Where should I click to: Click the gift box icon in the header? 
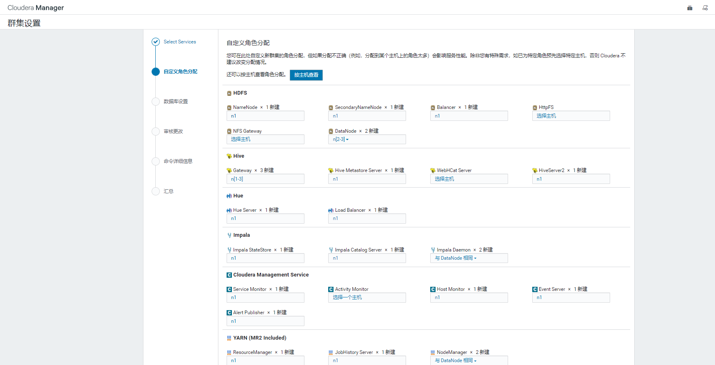click(690, 8)
